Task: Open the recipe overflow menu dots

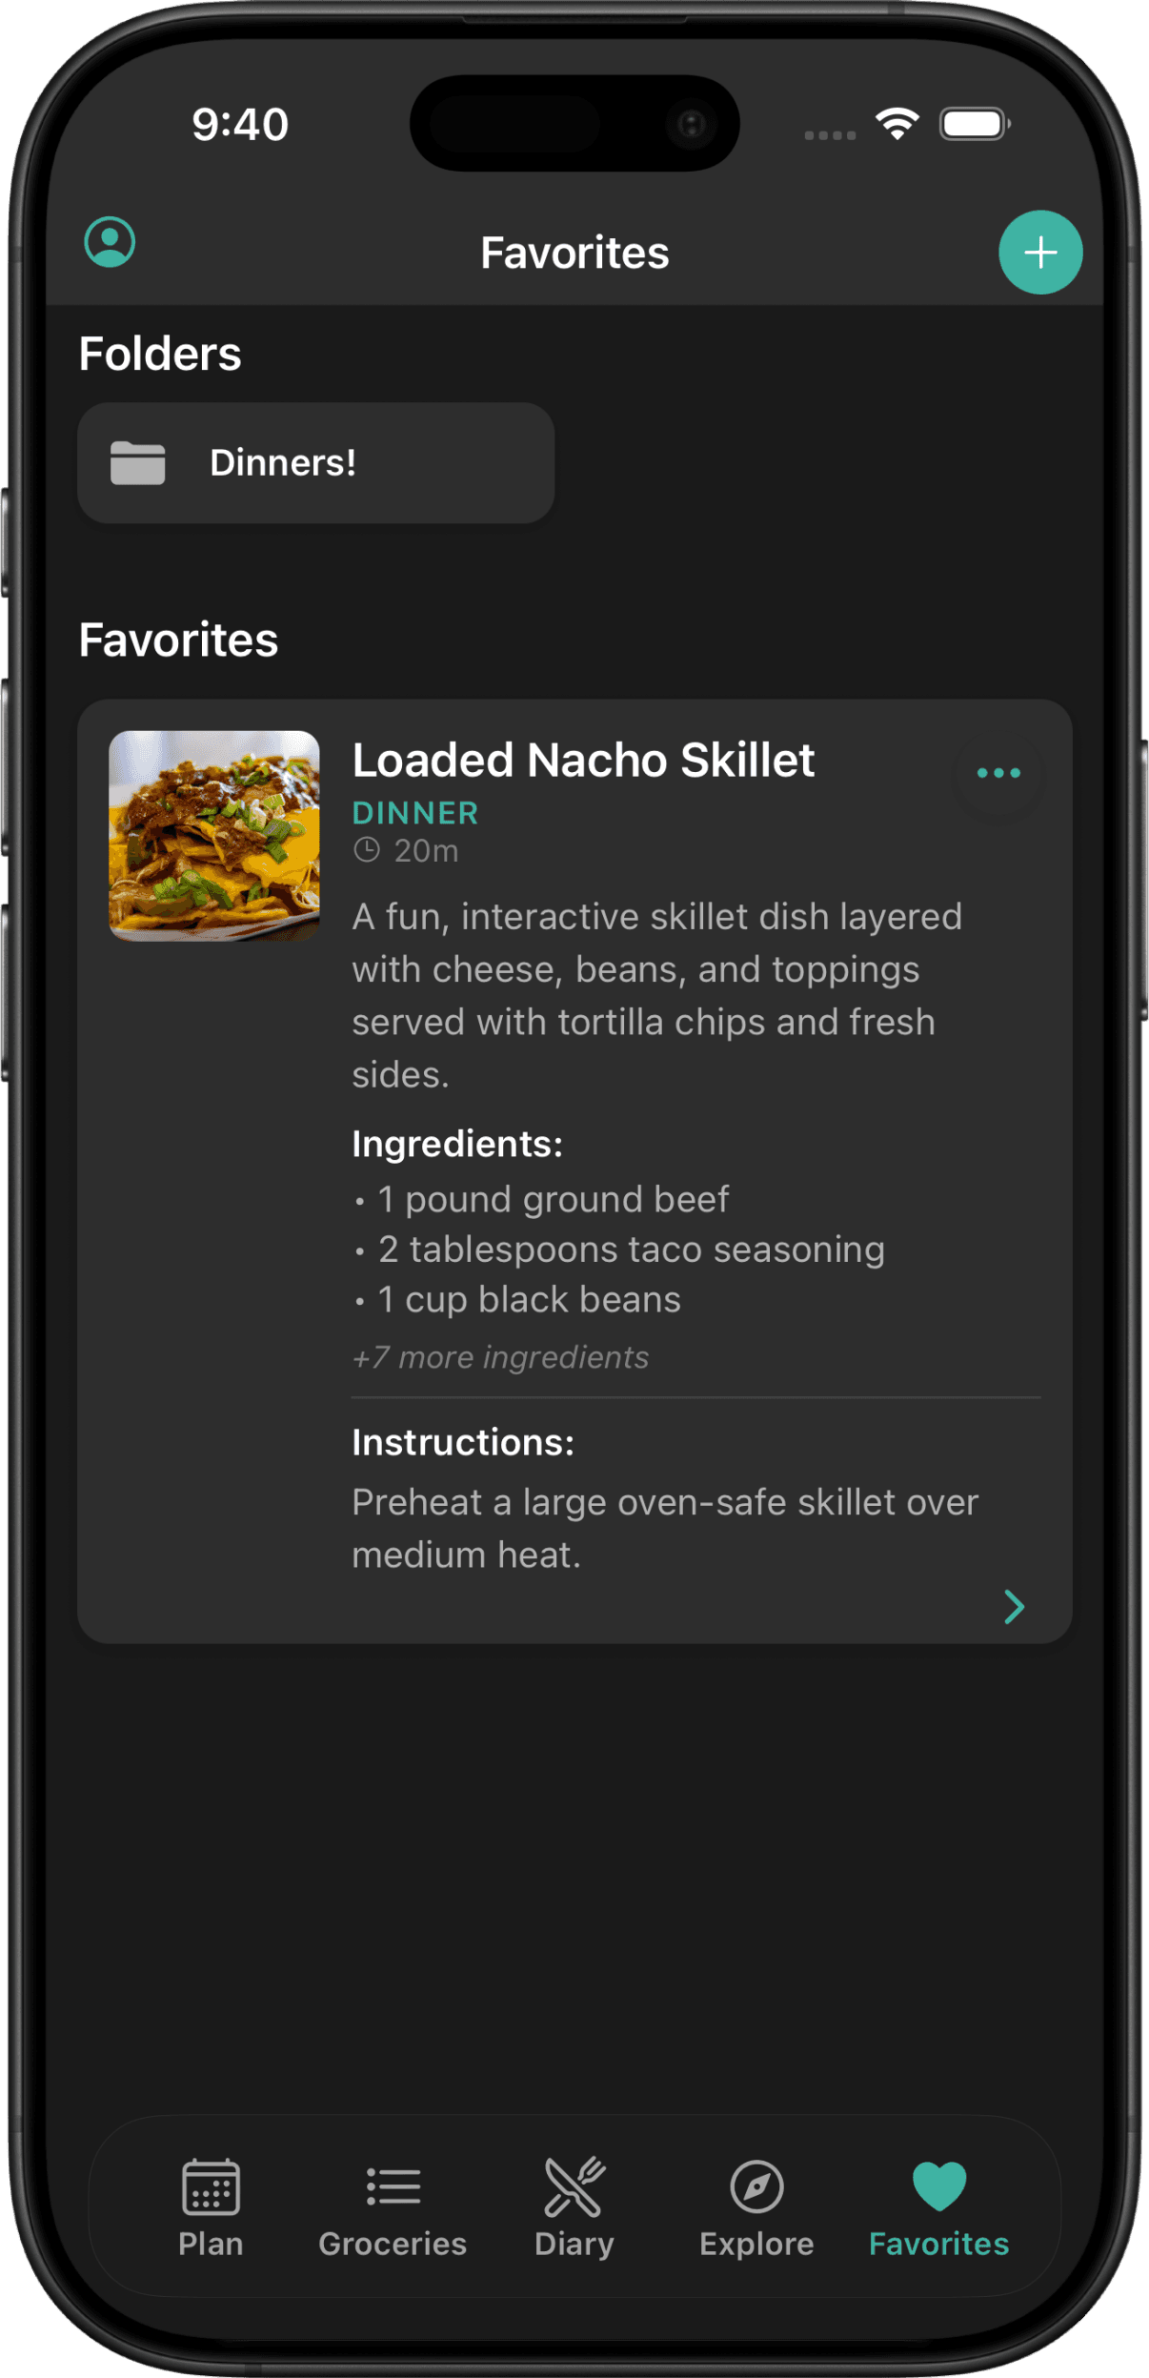Action: (997, 773)
